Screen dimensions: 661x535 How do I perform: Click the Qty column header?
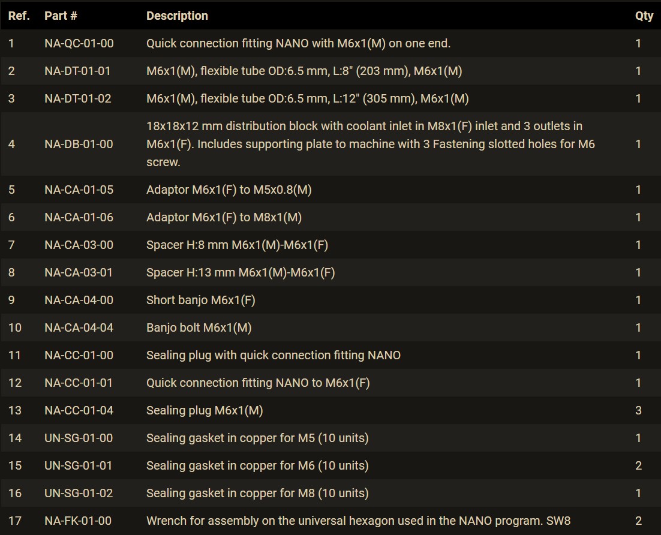coord(644,16)
